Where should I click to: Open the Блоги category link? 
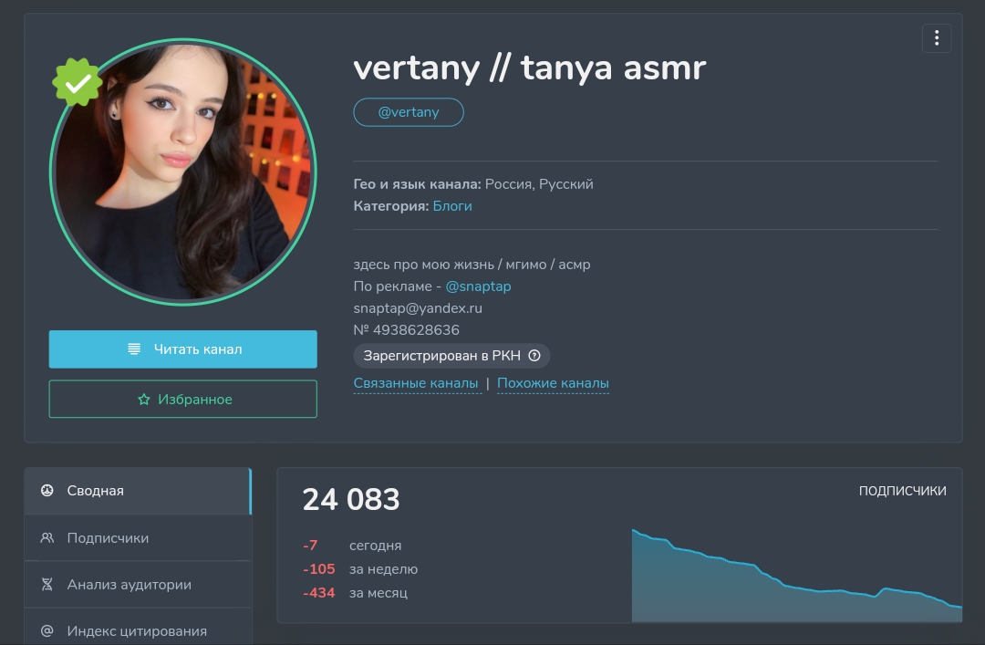tap(452, 206)
